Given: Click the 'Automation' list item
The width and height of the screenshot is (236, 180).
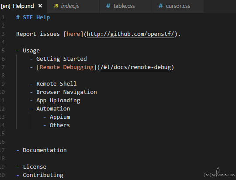Looking at the screenshot, I should [x=53, y=109].
